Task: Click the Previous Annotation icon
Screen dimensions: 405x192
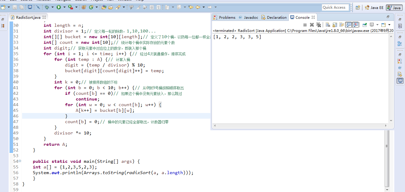Action: click(x=179, y=7)
